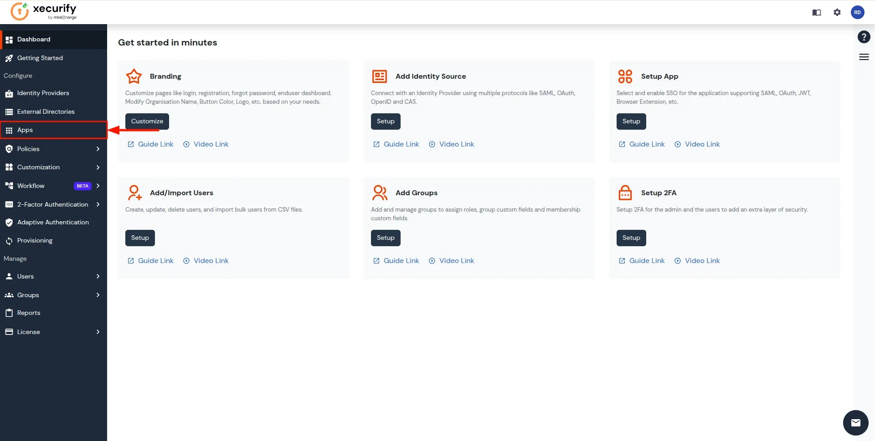This screenshot has width=875, height=441.
Task: Open the envelope support button at bottom right
Action: click(x=857, y=423)
